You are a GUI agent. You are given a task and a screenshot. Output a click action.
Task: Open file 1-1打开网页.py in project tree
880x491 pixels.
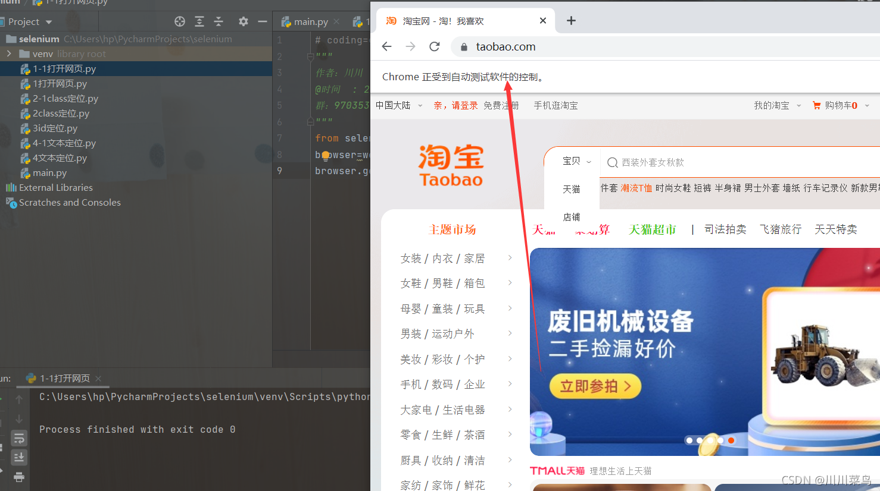point(64,69)
